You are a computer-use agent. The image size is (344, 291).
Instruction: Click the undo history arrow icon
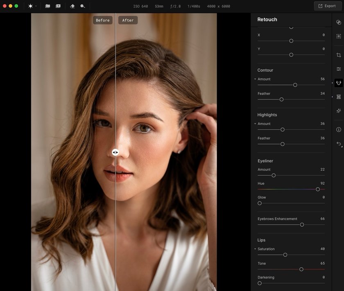click(339, 144)
